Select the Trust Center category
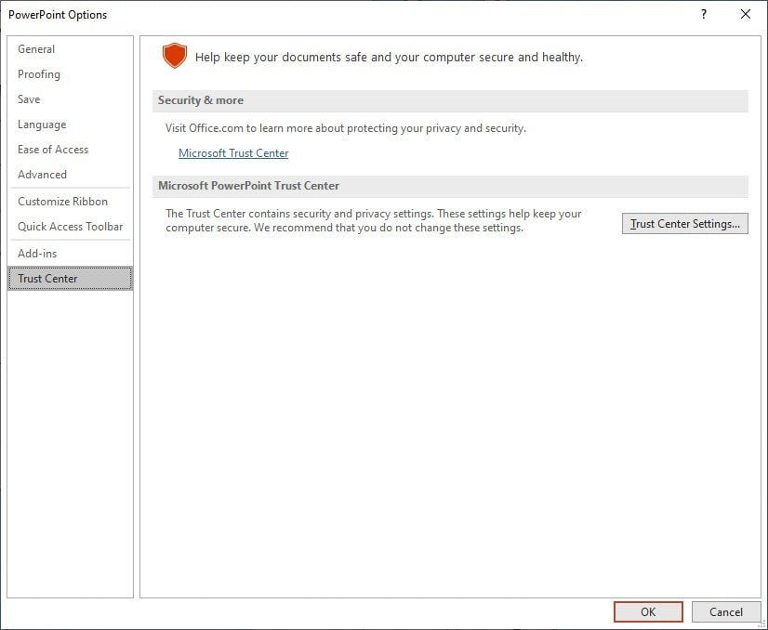 [x=47, y=279]
